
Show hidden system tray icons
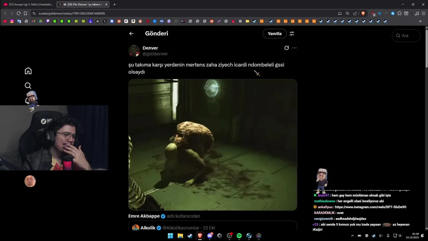point(352,236)
